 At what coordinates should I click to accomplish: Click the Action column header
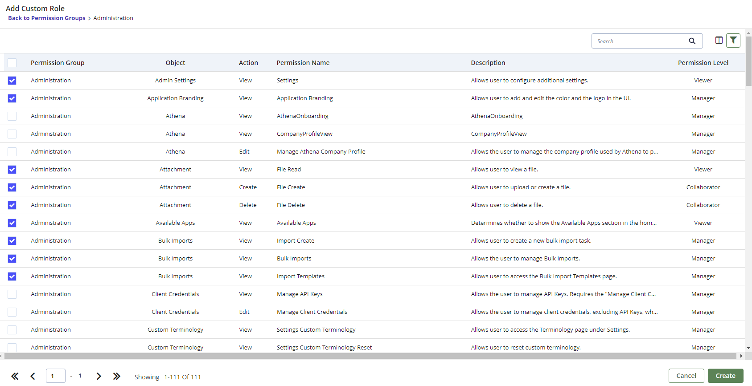tap(248, 63)
